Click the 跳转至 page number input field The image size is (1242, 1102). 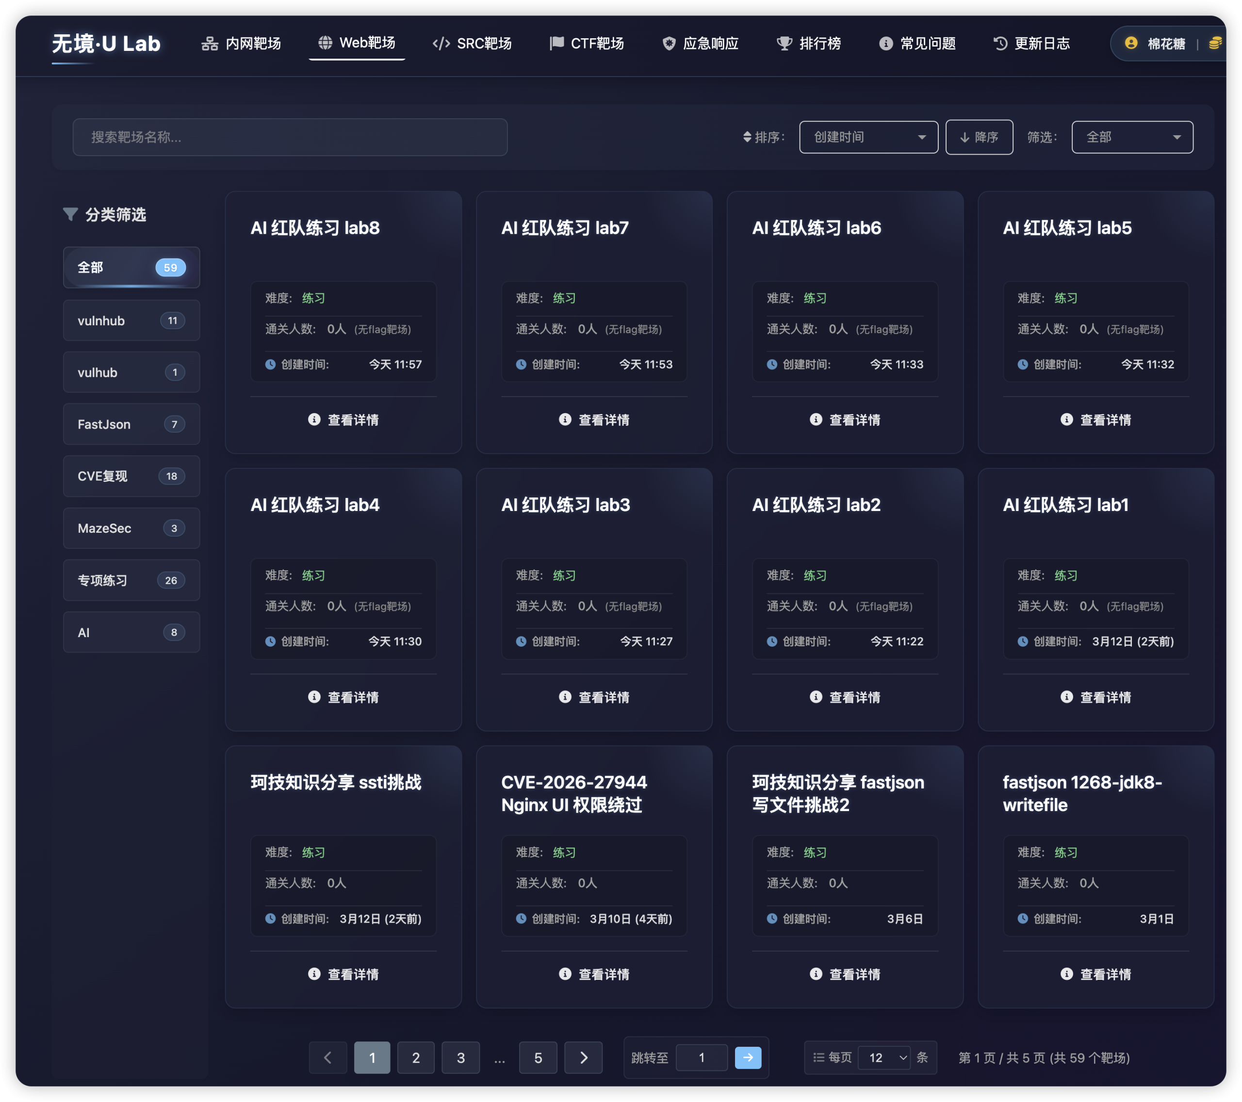pyautogui.click(x=702, y=1057)
